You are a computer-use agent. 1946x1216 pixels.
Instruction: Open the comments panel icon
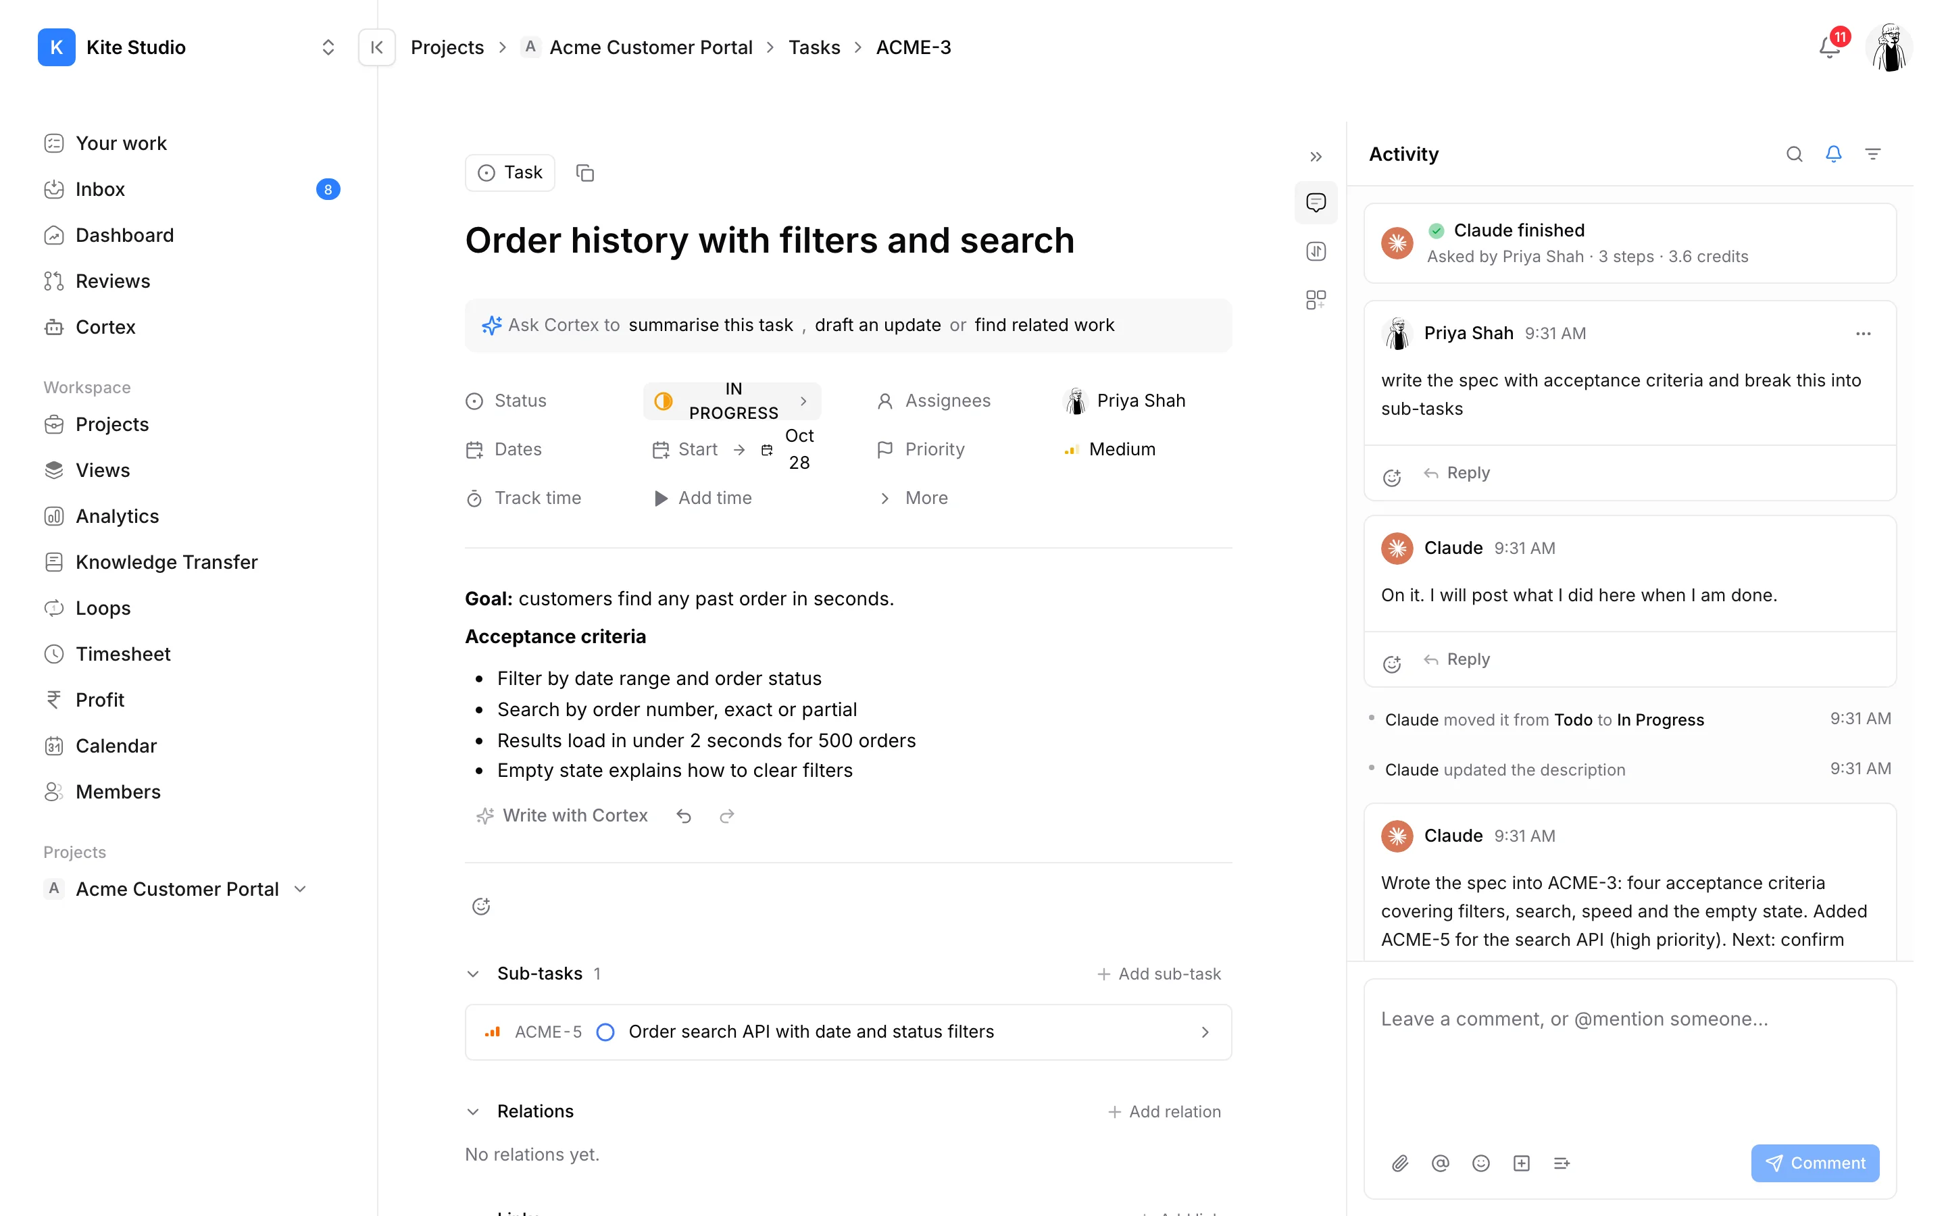click(1316, 203)
